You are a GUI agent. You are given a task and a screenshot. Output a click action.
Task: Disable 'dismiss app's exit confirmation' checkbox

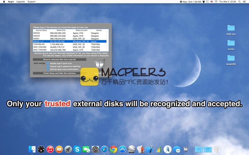(x=48, y=69)
